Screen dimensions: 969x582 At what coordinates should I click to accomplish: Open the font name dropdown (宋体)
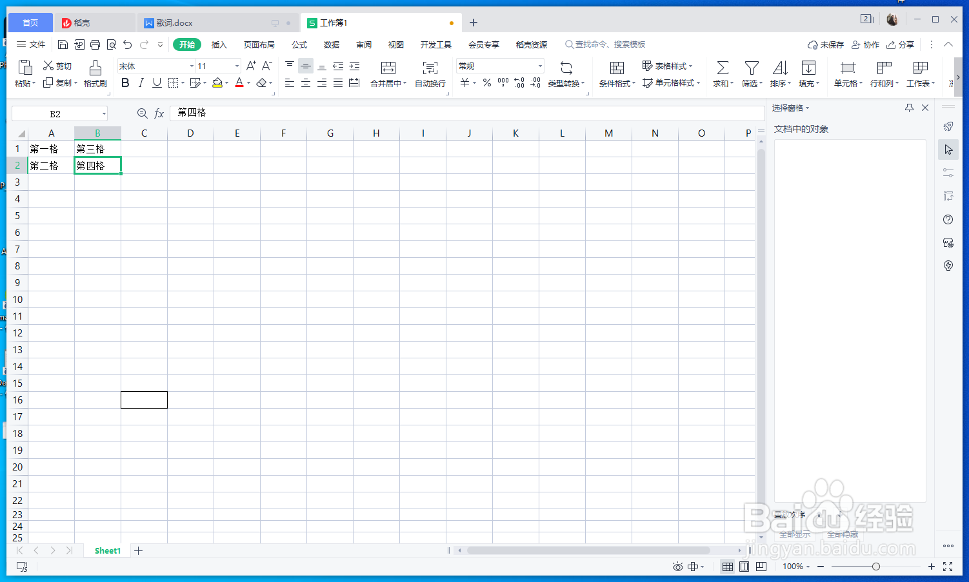pos(192,66)
